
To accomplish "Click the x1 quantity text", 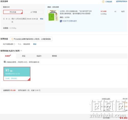I will tap(115, 12).
